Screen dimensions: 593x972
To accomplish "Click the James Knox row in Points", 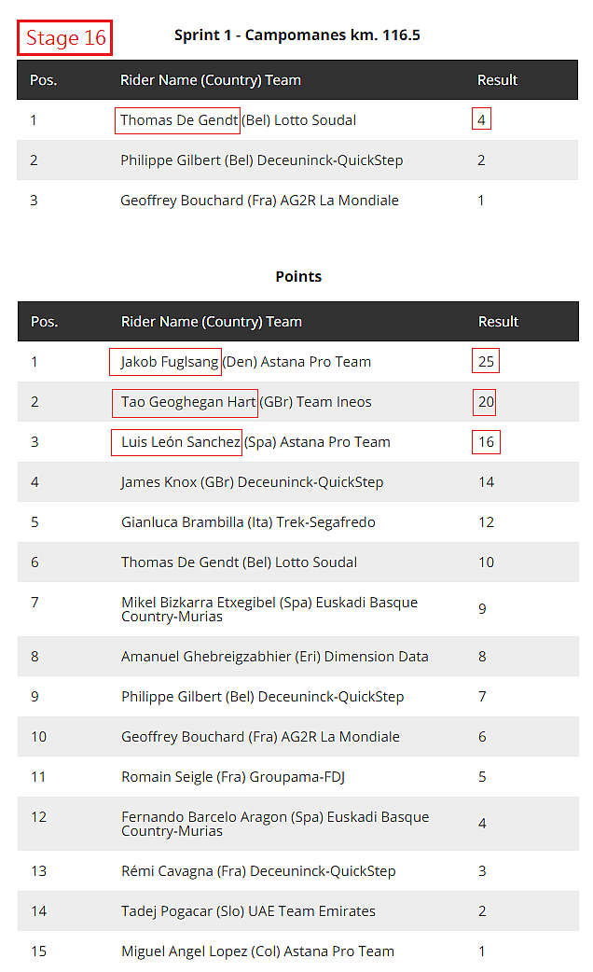I will 298,481.
